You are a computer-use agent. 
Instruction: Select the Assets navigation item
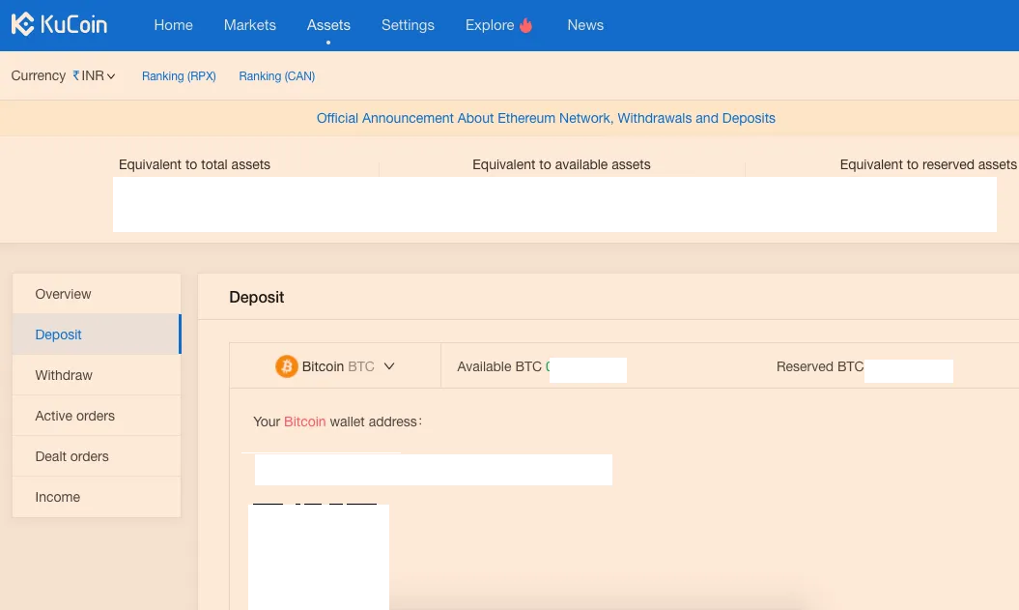pyautogui.click(x=328, y=25)
